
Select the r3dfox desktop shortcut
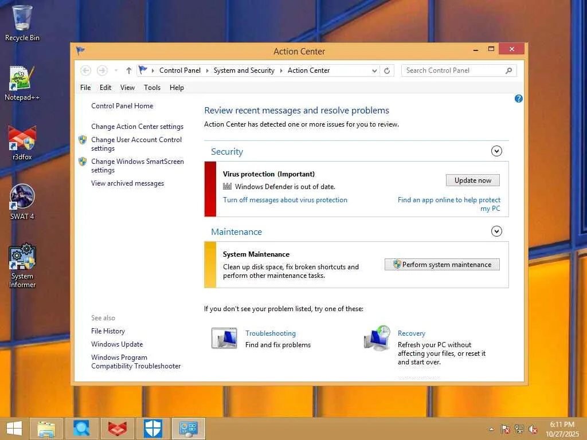click(x=22, y=143)
